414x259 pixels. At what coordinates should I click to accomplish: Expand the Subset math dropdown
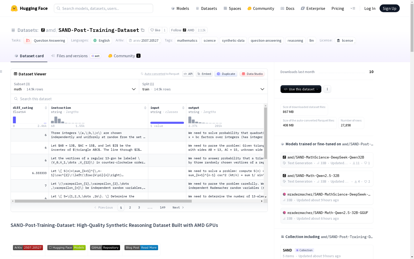tap(75, 87)
